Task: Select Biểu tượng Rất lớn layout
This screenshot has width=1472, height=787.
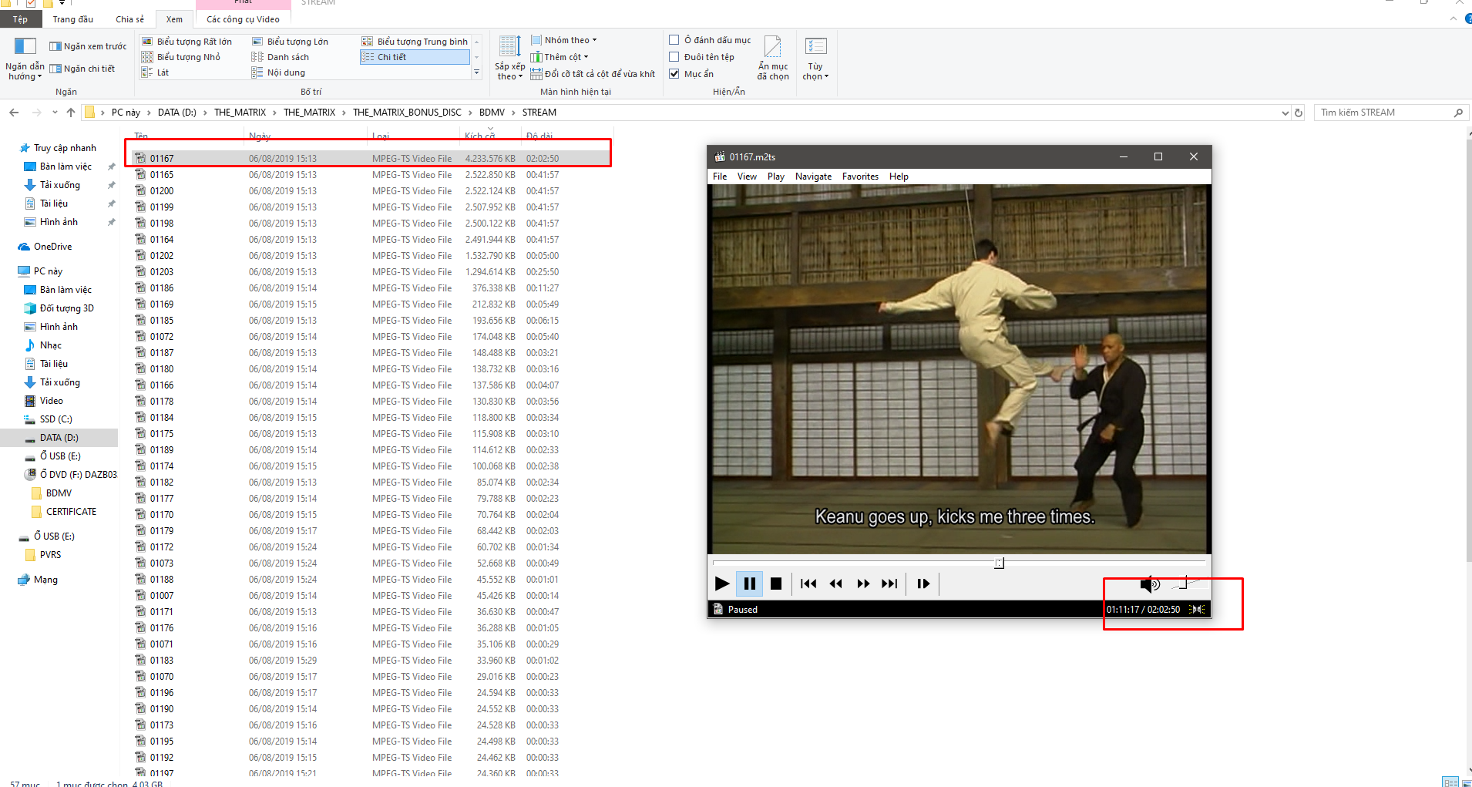Action: pos(187,42)
